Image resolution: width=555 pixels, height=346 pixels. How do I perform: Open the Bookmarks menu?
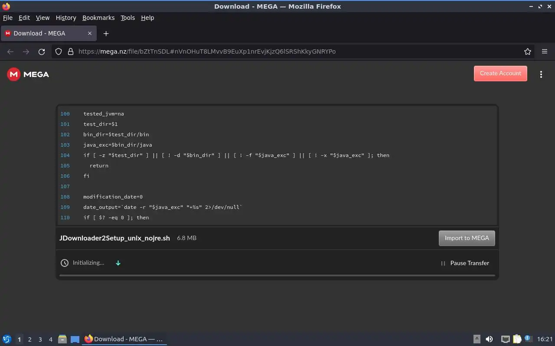pos(98,18)
